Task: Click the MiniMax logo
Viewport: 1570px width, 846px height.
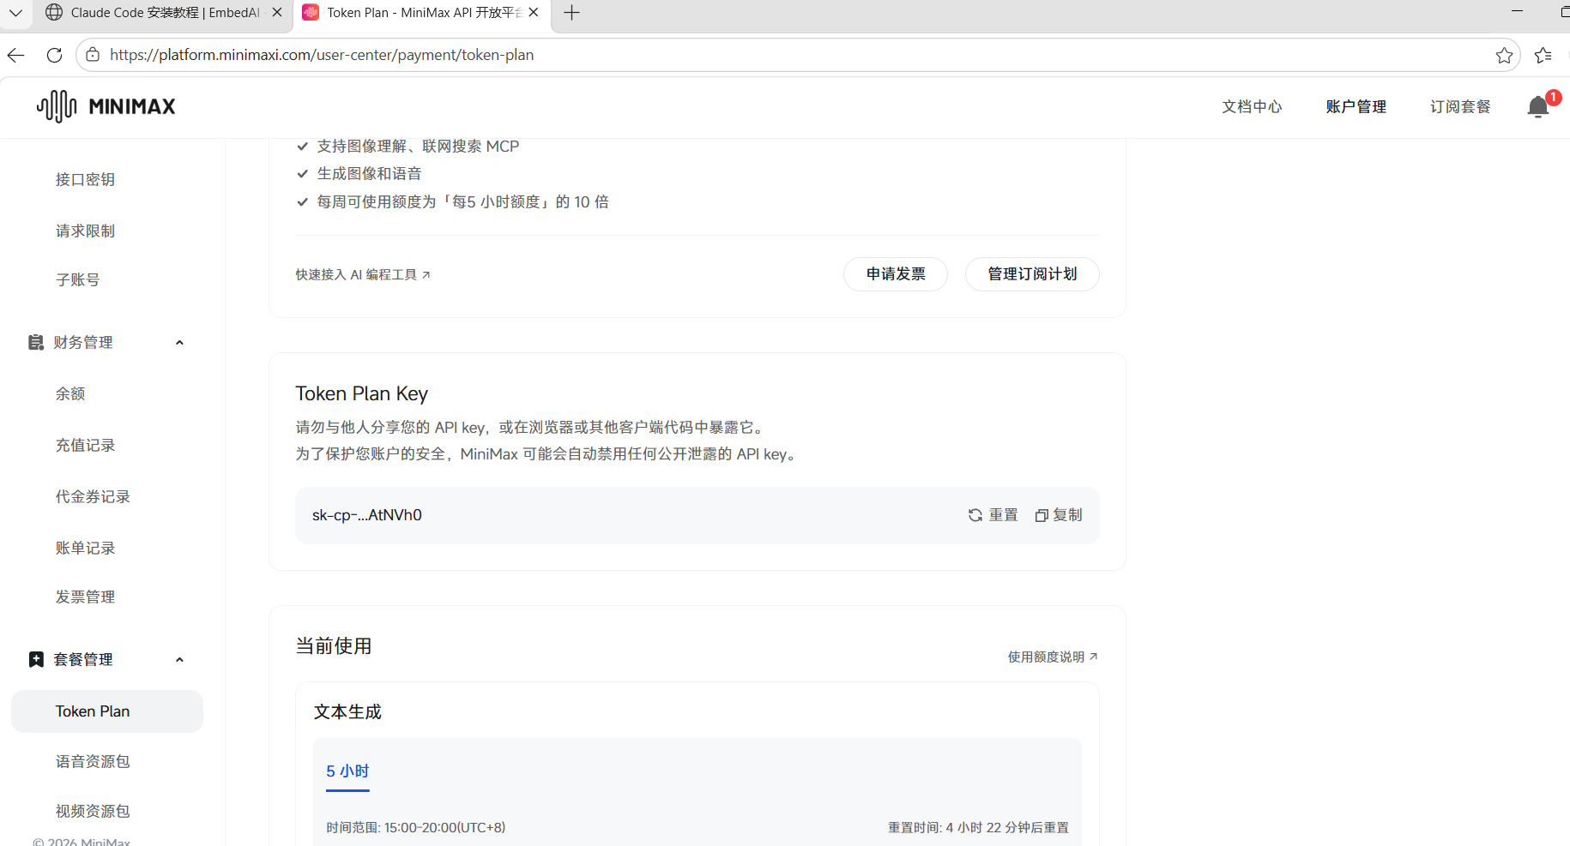Action: [106, 106]
